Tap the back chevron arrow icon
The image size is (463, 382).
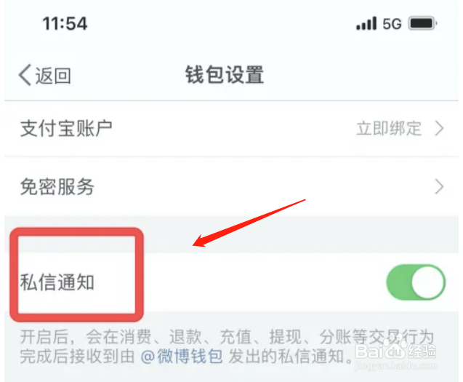(25, 75)
